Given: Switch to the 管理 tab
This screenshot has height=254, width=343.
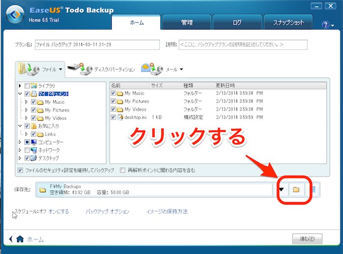Looking at the screenshot, I should [187, 23].
